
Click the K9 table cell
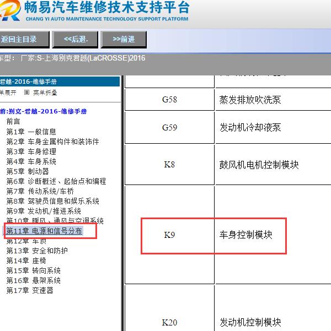click(x=169, y=235)
